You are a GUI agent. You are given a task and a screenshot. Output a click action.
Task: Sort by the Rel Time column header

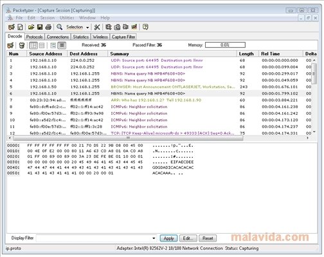click(281, 53)
